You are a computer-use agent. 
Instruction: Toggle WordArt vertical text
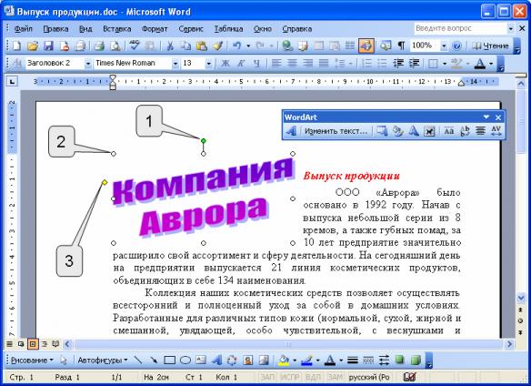(x=465, y=131)
